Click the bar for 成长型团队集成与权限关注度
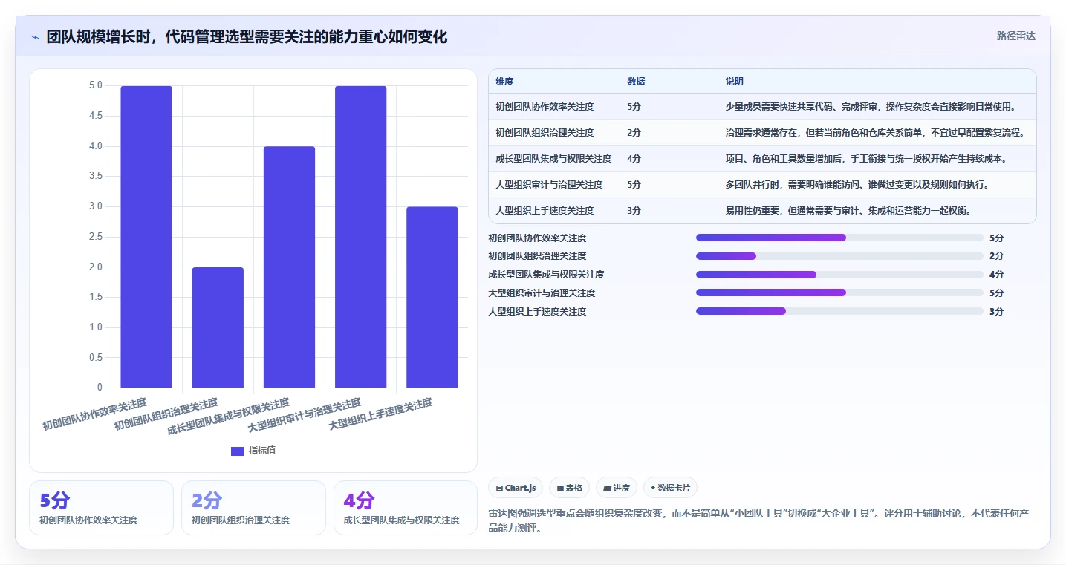The image size is (1066, 565). (x=289, y=267)
